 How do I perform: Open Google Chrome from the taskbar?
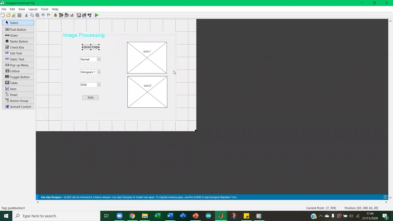[132, 216]
